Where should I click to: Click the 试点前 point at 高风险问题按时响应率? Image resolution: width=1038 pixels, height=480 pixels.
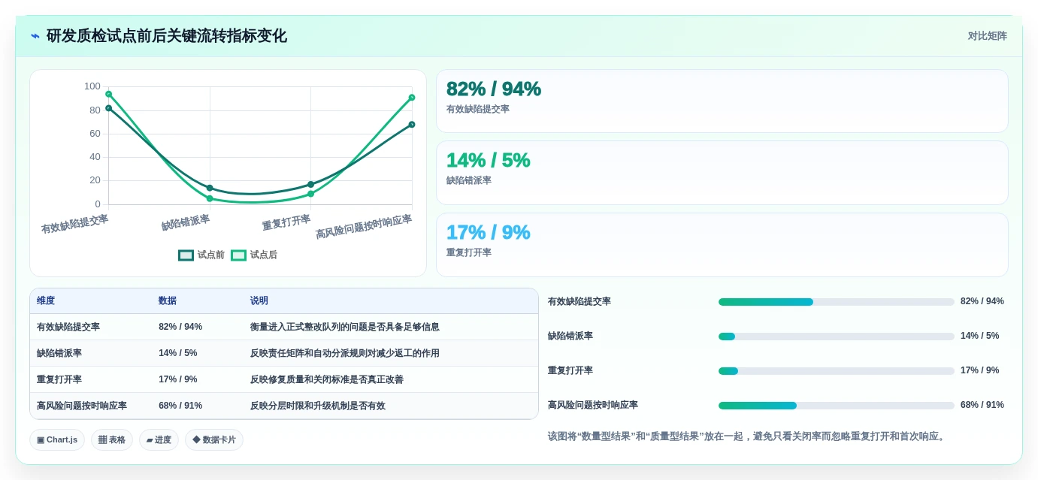point(412,125)
